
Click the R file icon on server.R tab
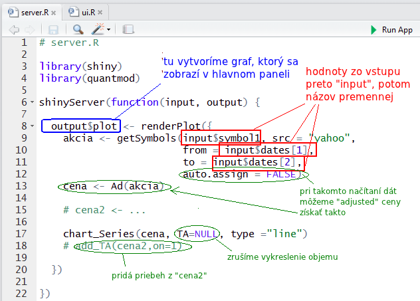pyautogui.click(x=13, y=13)
